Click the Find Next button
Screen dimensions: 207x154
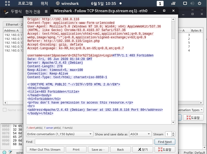click(x=165, y=142)
